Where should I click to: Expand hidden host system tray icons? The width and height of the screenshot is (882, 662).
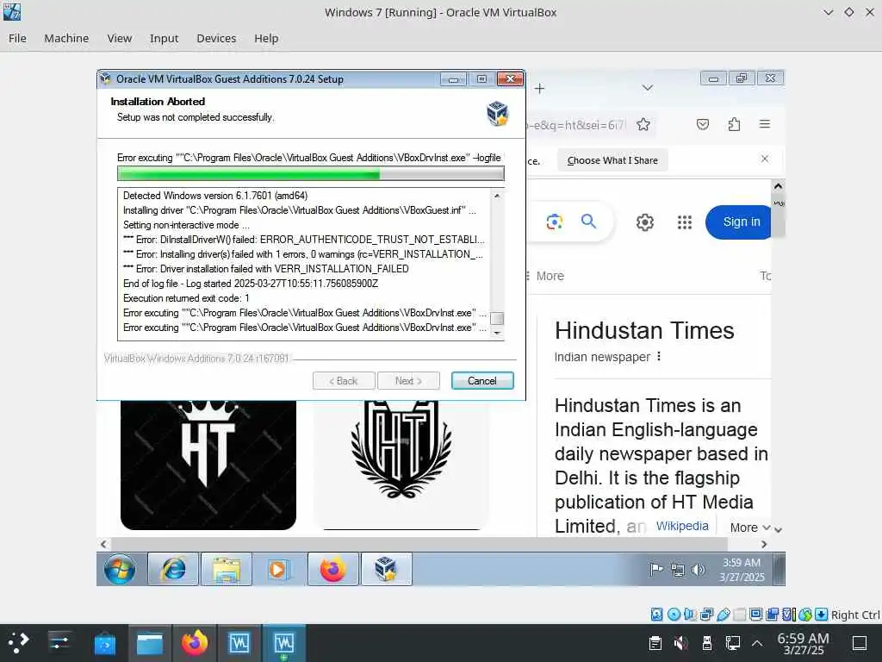coord(757,643)
